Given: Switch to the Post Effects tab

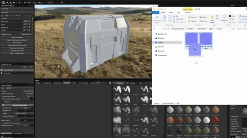Looking at the screenshot, I should (x=18, y=133).
